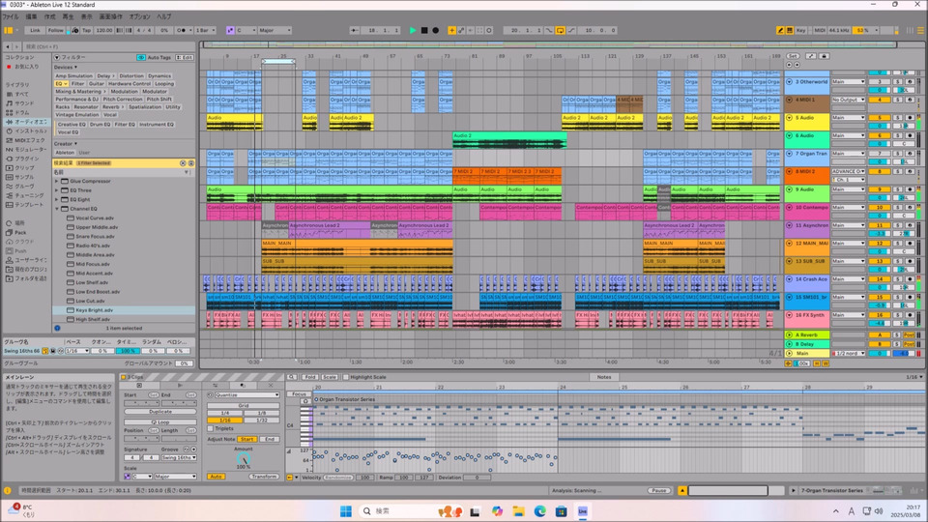Click the Transform button

point(264,476)
